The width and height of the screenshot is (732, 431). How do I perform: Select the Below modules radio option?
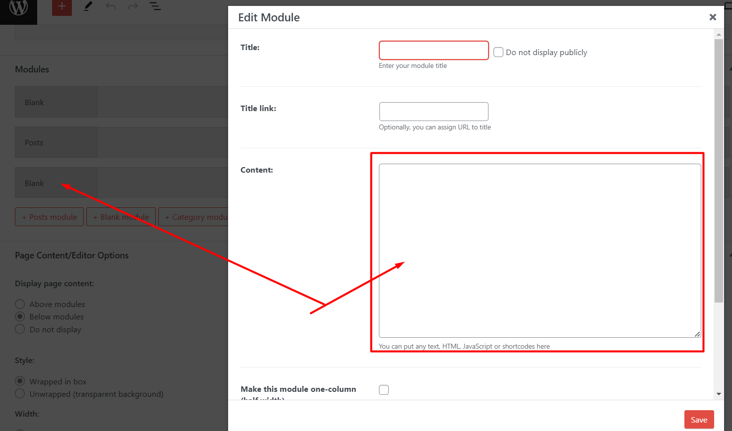point(20,316)
